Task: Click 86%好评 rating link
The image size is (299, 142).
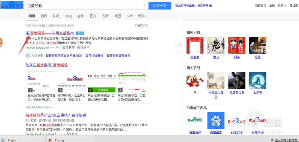Action: [83, 48]
